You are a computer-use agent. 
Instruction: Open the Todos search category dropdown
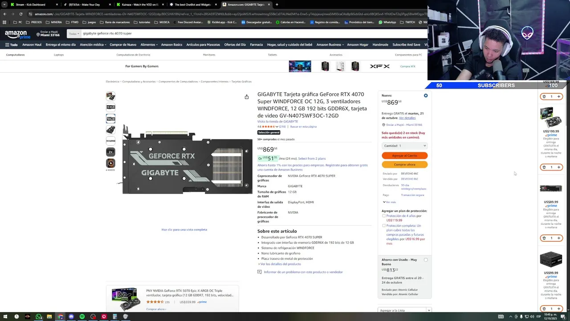click(74, 33)
